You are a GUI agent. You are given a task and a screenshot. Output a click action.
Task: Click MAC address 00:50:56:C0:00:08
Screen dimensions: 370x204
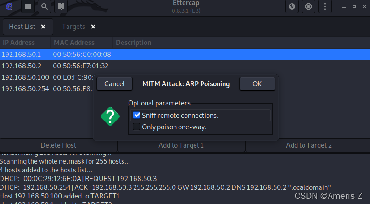point(82,55)
